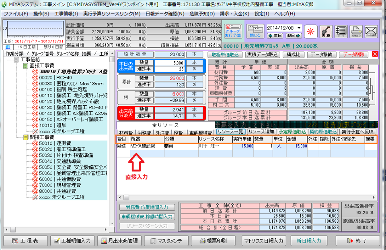Open the 工事情報(J) menu
This screenshot has height=250, width=386.
click(x=66, y=14)
